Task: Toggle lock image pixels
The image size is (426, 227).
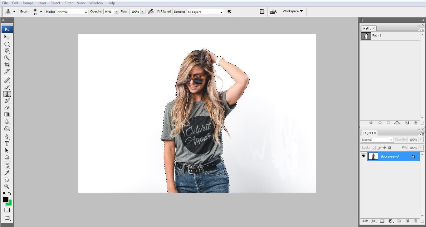Action: pos(379,148)
